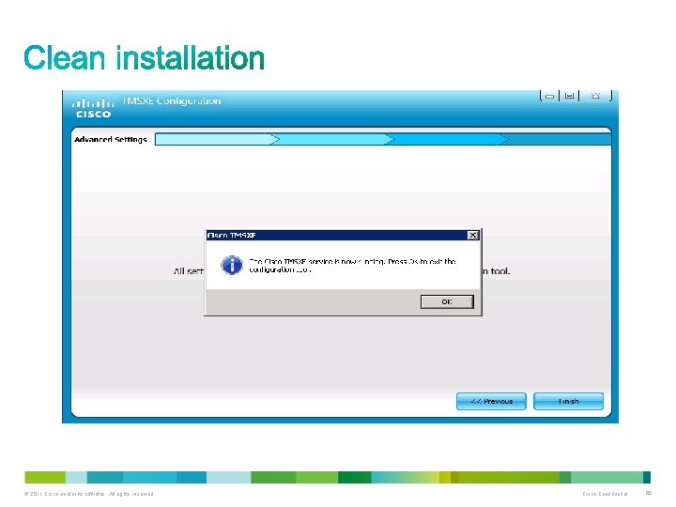Close the TMSXE Configuration window
Screen dimensions: 676x507
pos(595,96)
